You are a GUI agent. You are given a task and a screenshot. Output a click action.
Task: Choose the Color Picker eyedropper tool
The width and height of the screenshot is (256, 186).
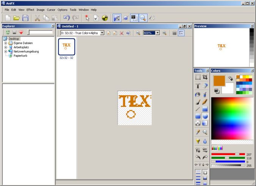198,132
